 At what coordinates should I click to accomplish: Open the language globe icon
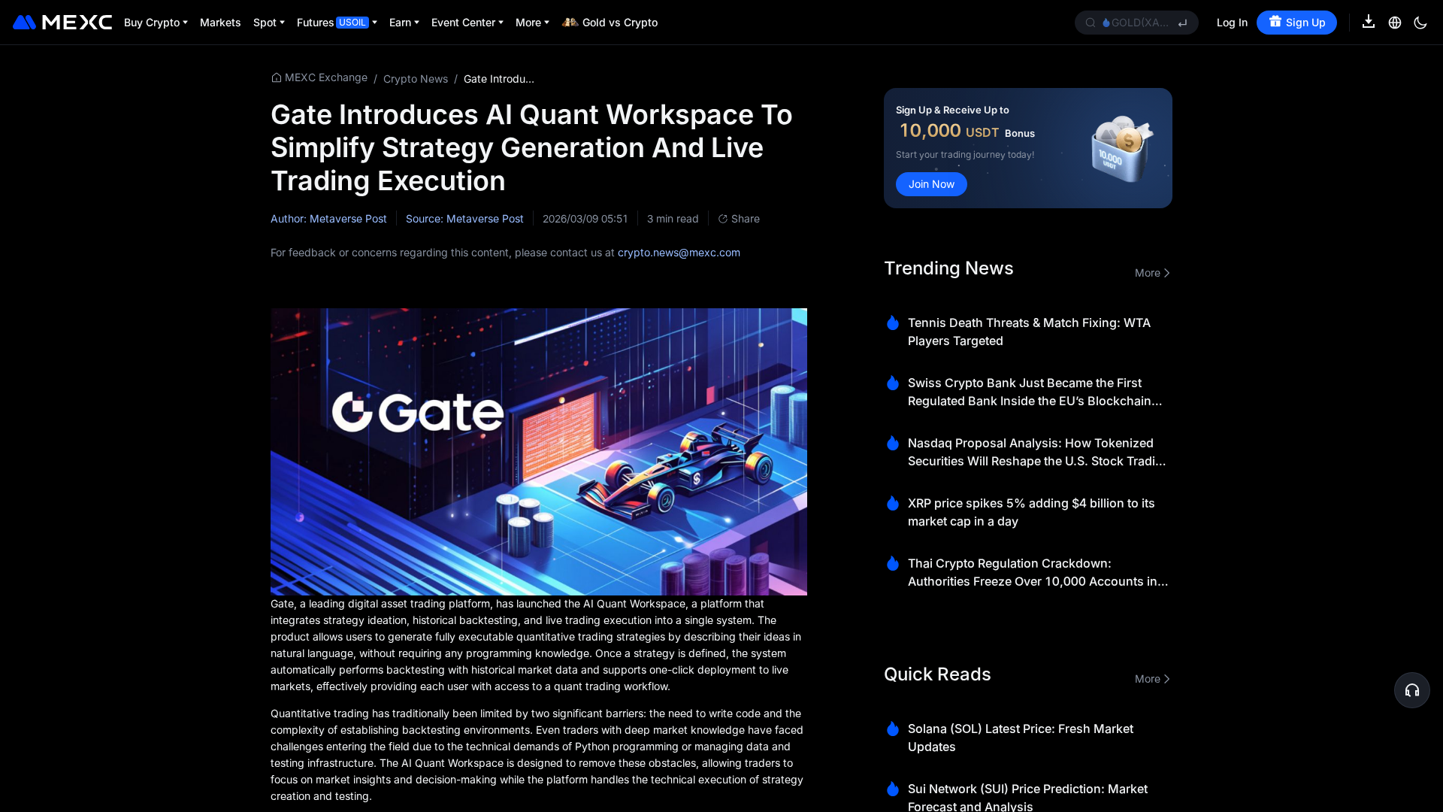(x=1395, y=23)
